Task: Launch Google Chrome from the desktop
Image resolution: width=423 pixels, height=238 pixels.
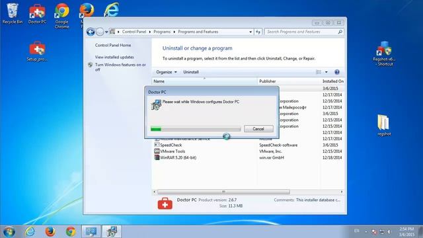Action: (61, 16)
